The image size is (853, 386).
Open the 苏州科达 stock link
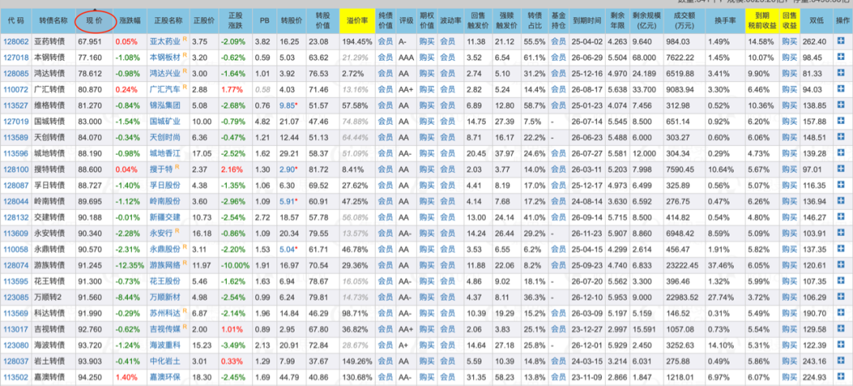pos(165,313)
